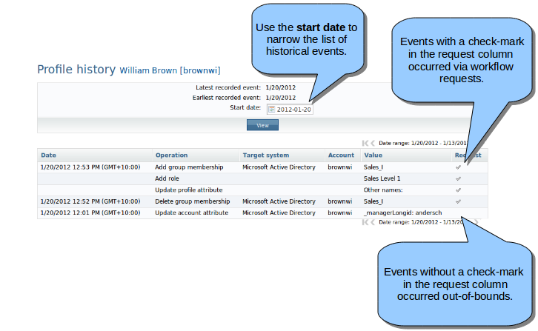The height and width of the screenshot is (331, 538).
Task: Click the Target system column header
Action: tap(265, 156)
